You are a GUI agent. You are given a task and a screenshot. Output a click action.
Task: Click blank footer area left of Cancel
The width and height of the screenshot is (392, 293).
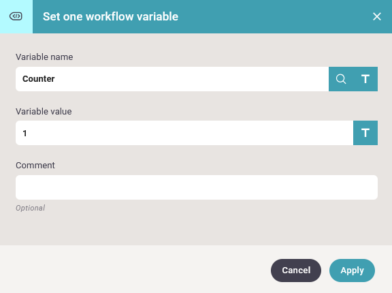click(x=135, y=270)
